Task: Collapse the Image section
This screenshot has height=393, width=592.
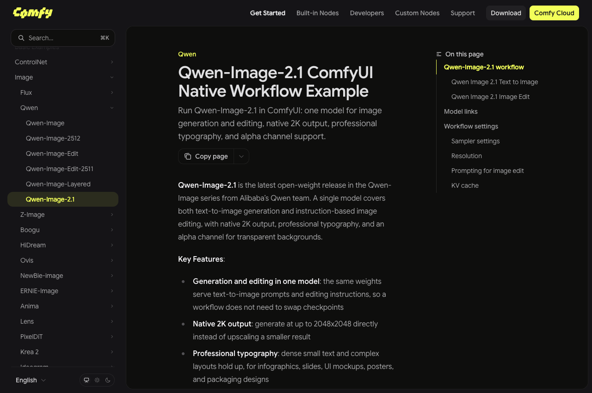Action: (x=63, y=77)
